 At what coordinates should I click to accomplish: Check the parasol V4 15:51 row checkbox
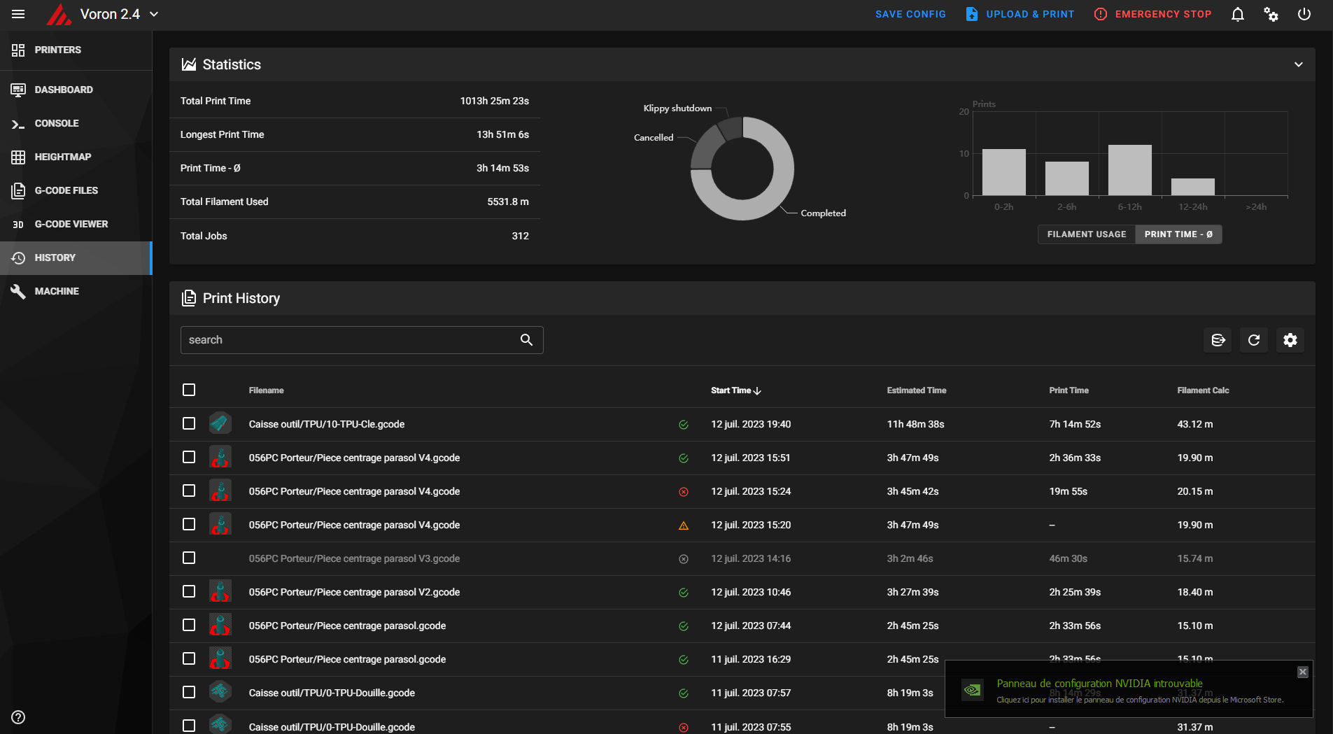(189, 457)
